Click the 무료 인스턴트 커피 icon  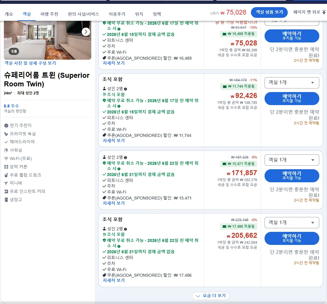(x=6, y=191)
